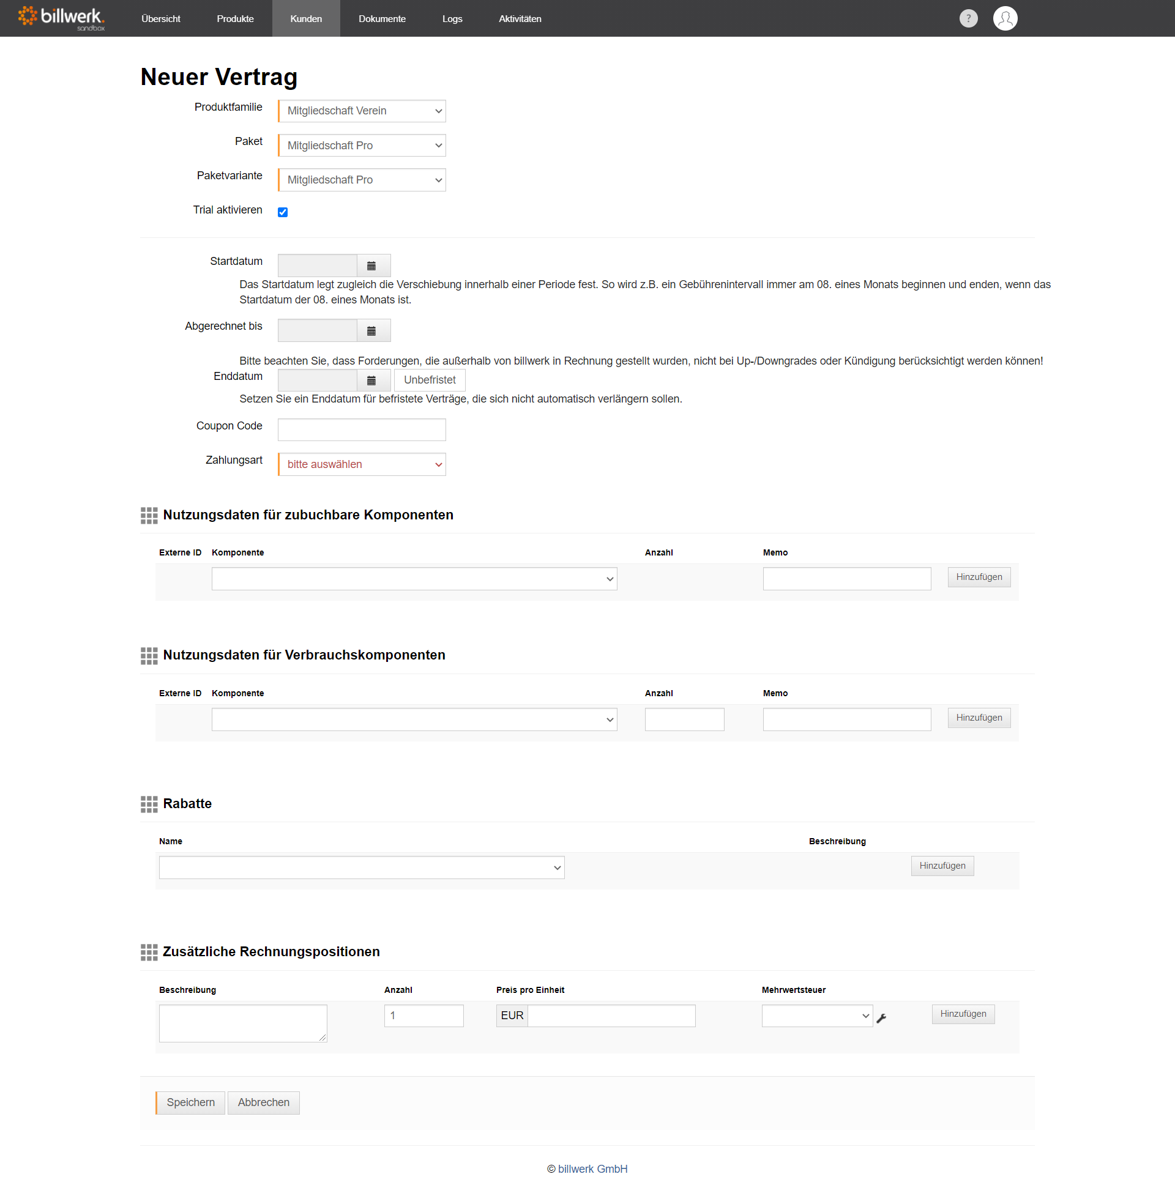Click Memo field for zubuchbare Komponenten

[848, 579]
